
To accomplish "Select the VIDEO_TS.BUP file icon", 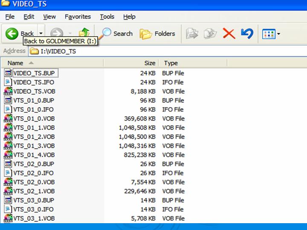I will (8, 73).
